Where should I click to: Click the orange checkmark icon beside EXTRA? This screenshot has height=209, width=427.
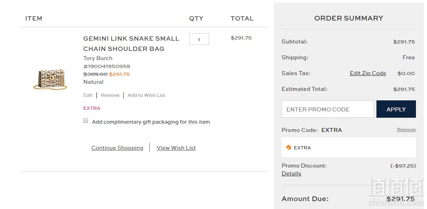tap(289, 147)
